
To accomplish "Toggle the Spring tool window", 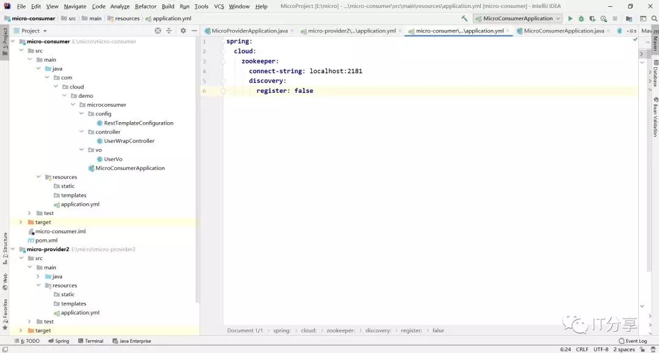I will tap(59, 341).
